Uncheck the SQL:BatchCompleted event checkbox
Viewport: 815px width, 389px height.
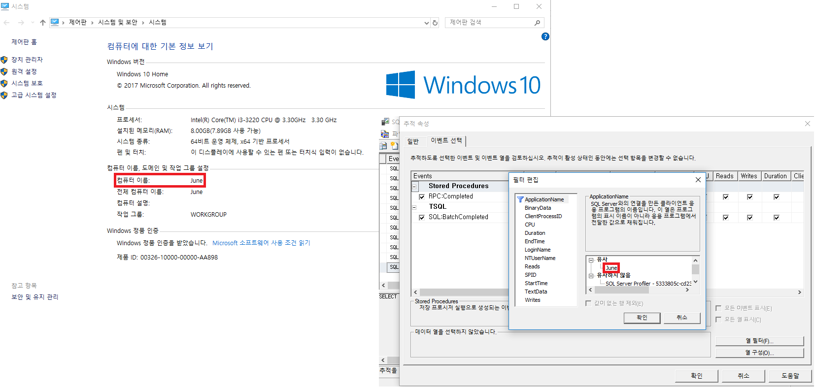pyautogui.click(x=422, y=217)
